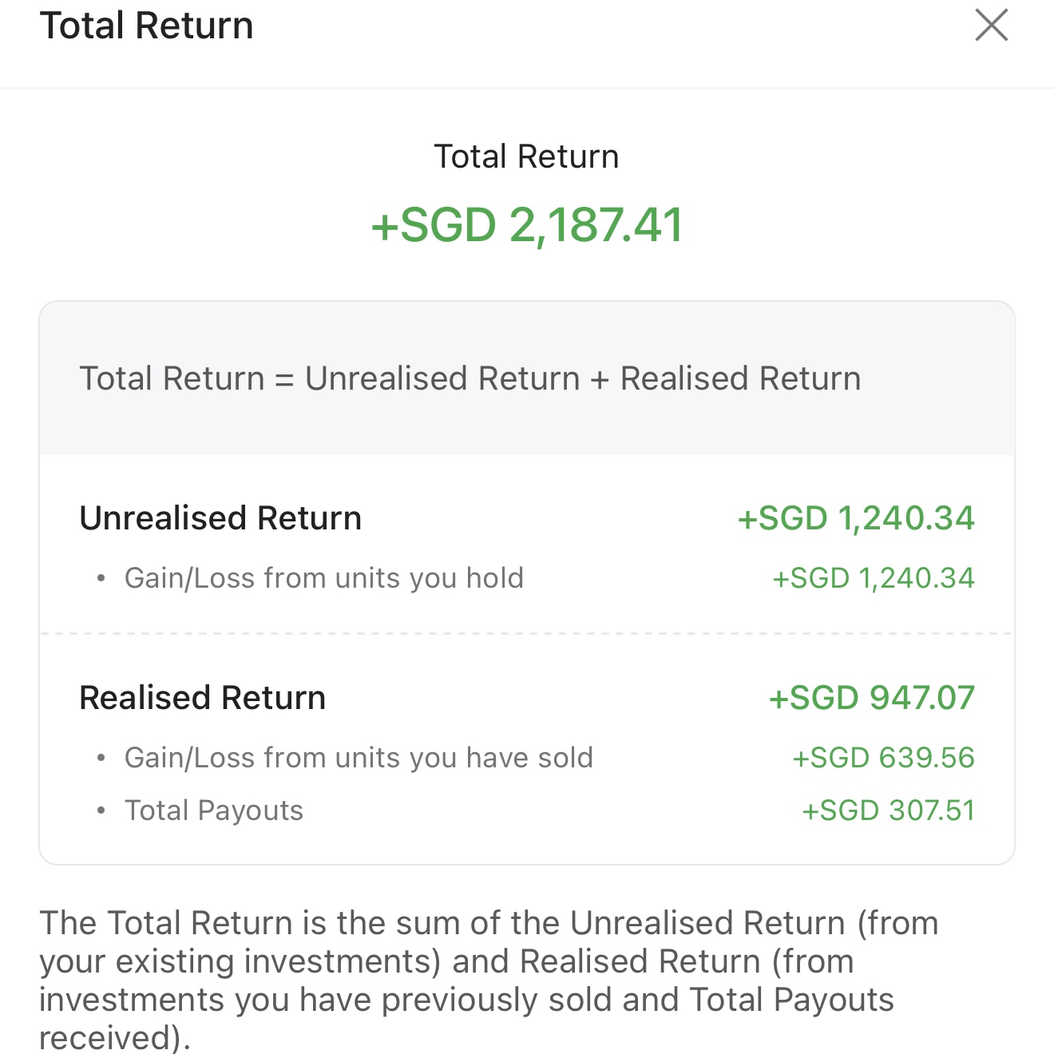Tap the Unrealised Return +SGD 1,240.34 value
Viewport: 1054px width, 1054px height.
pos(856,518)
